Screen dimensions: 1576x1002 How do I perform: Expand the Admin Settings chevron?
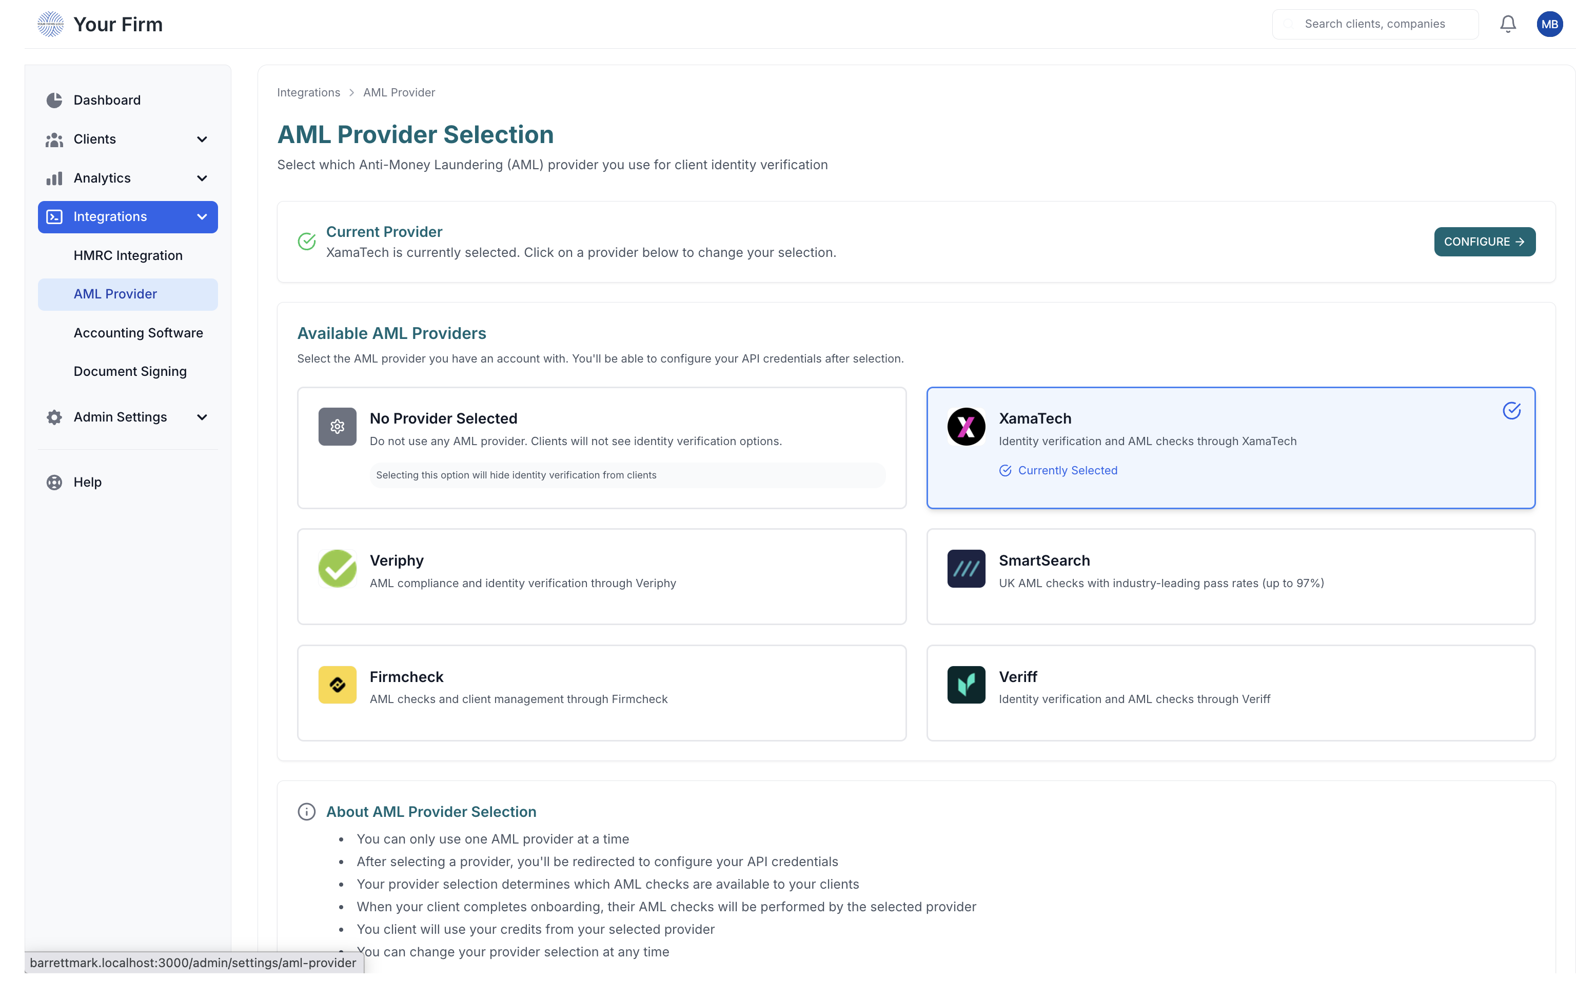[202, 417]
